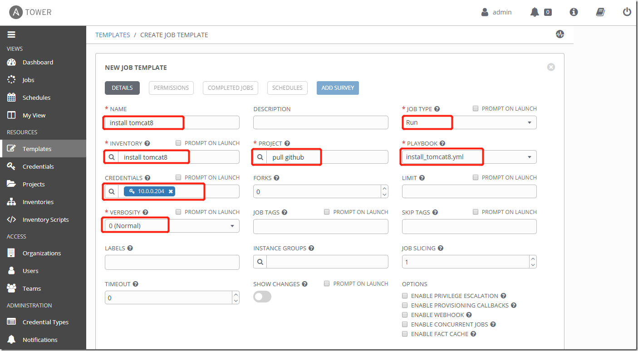The height and width of the screenshot is (351, 638).
Task: Switch to the Completed Jobs tab
Action: point(231,88)
